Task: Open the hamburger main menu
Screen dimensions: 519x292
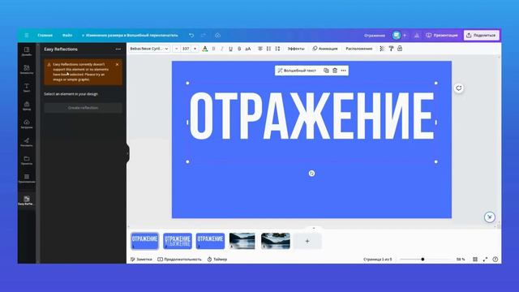Action: 27,35
